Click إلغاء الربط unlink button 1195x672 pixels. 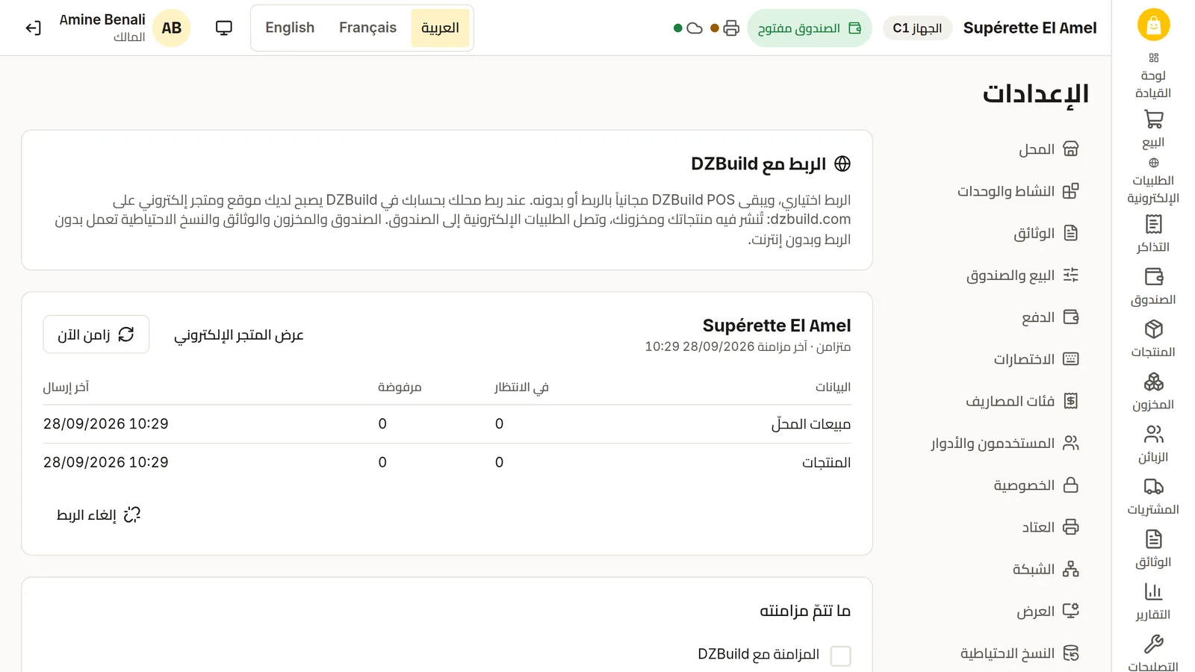[99, 515]
